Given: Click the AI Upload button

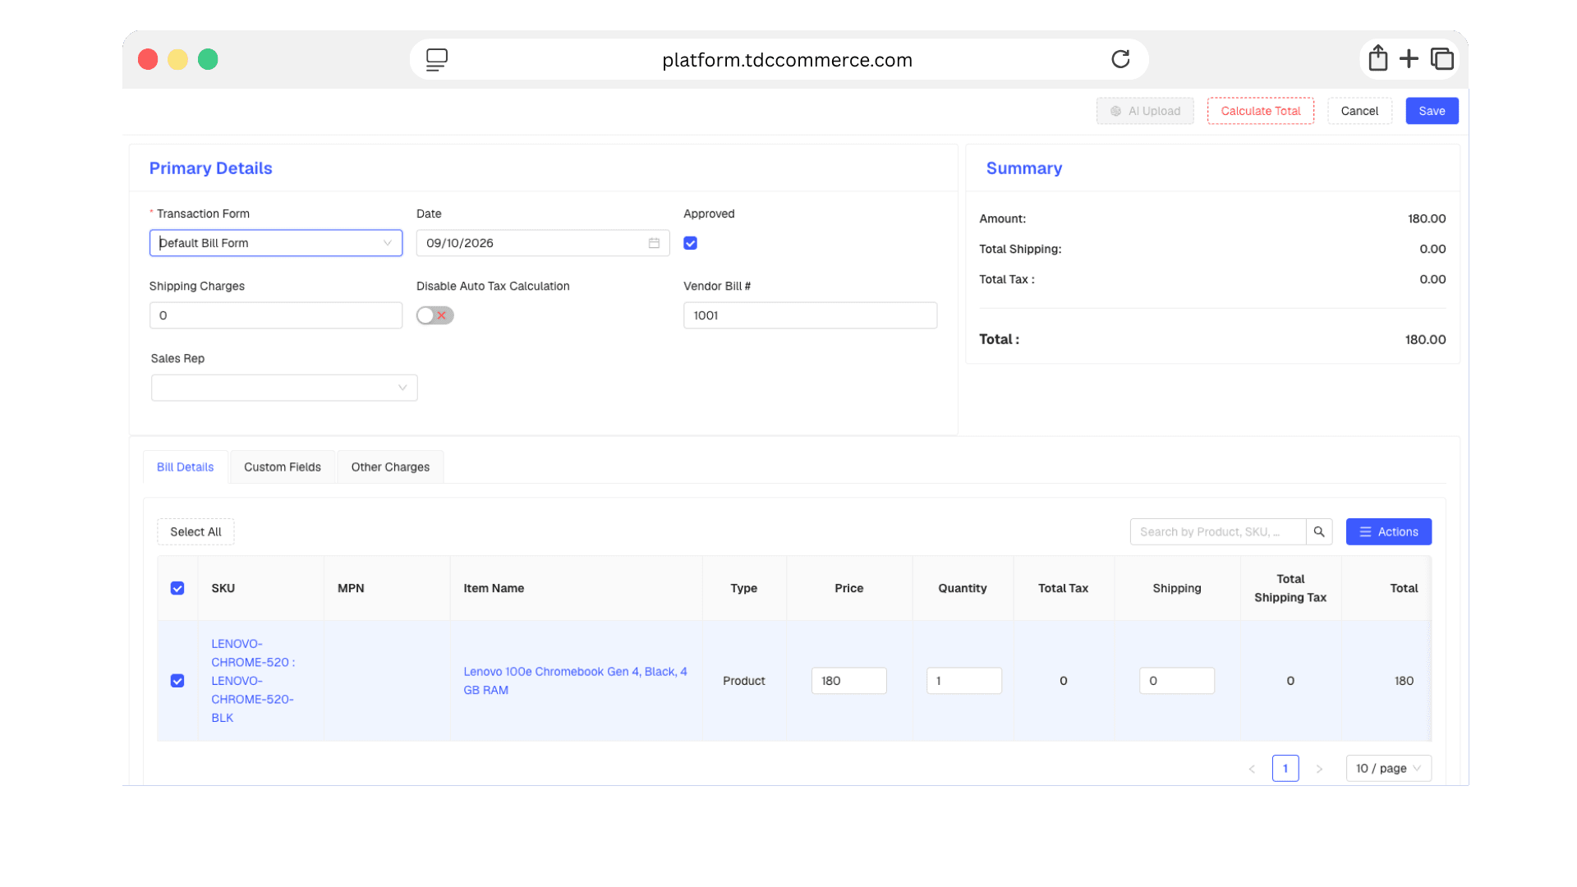Looking at the screenshot, I should (x=1145, y=111).
